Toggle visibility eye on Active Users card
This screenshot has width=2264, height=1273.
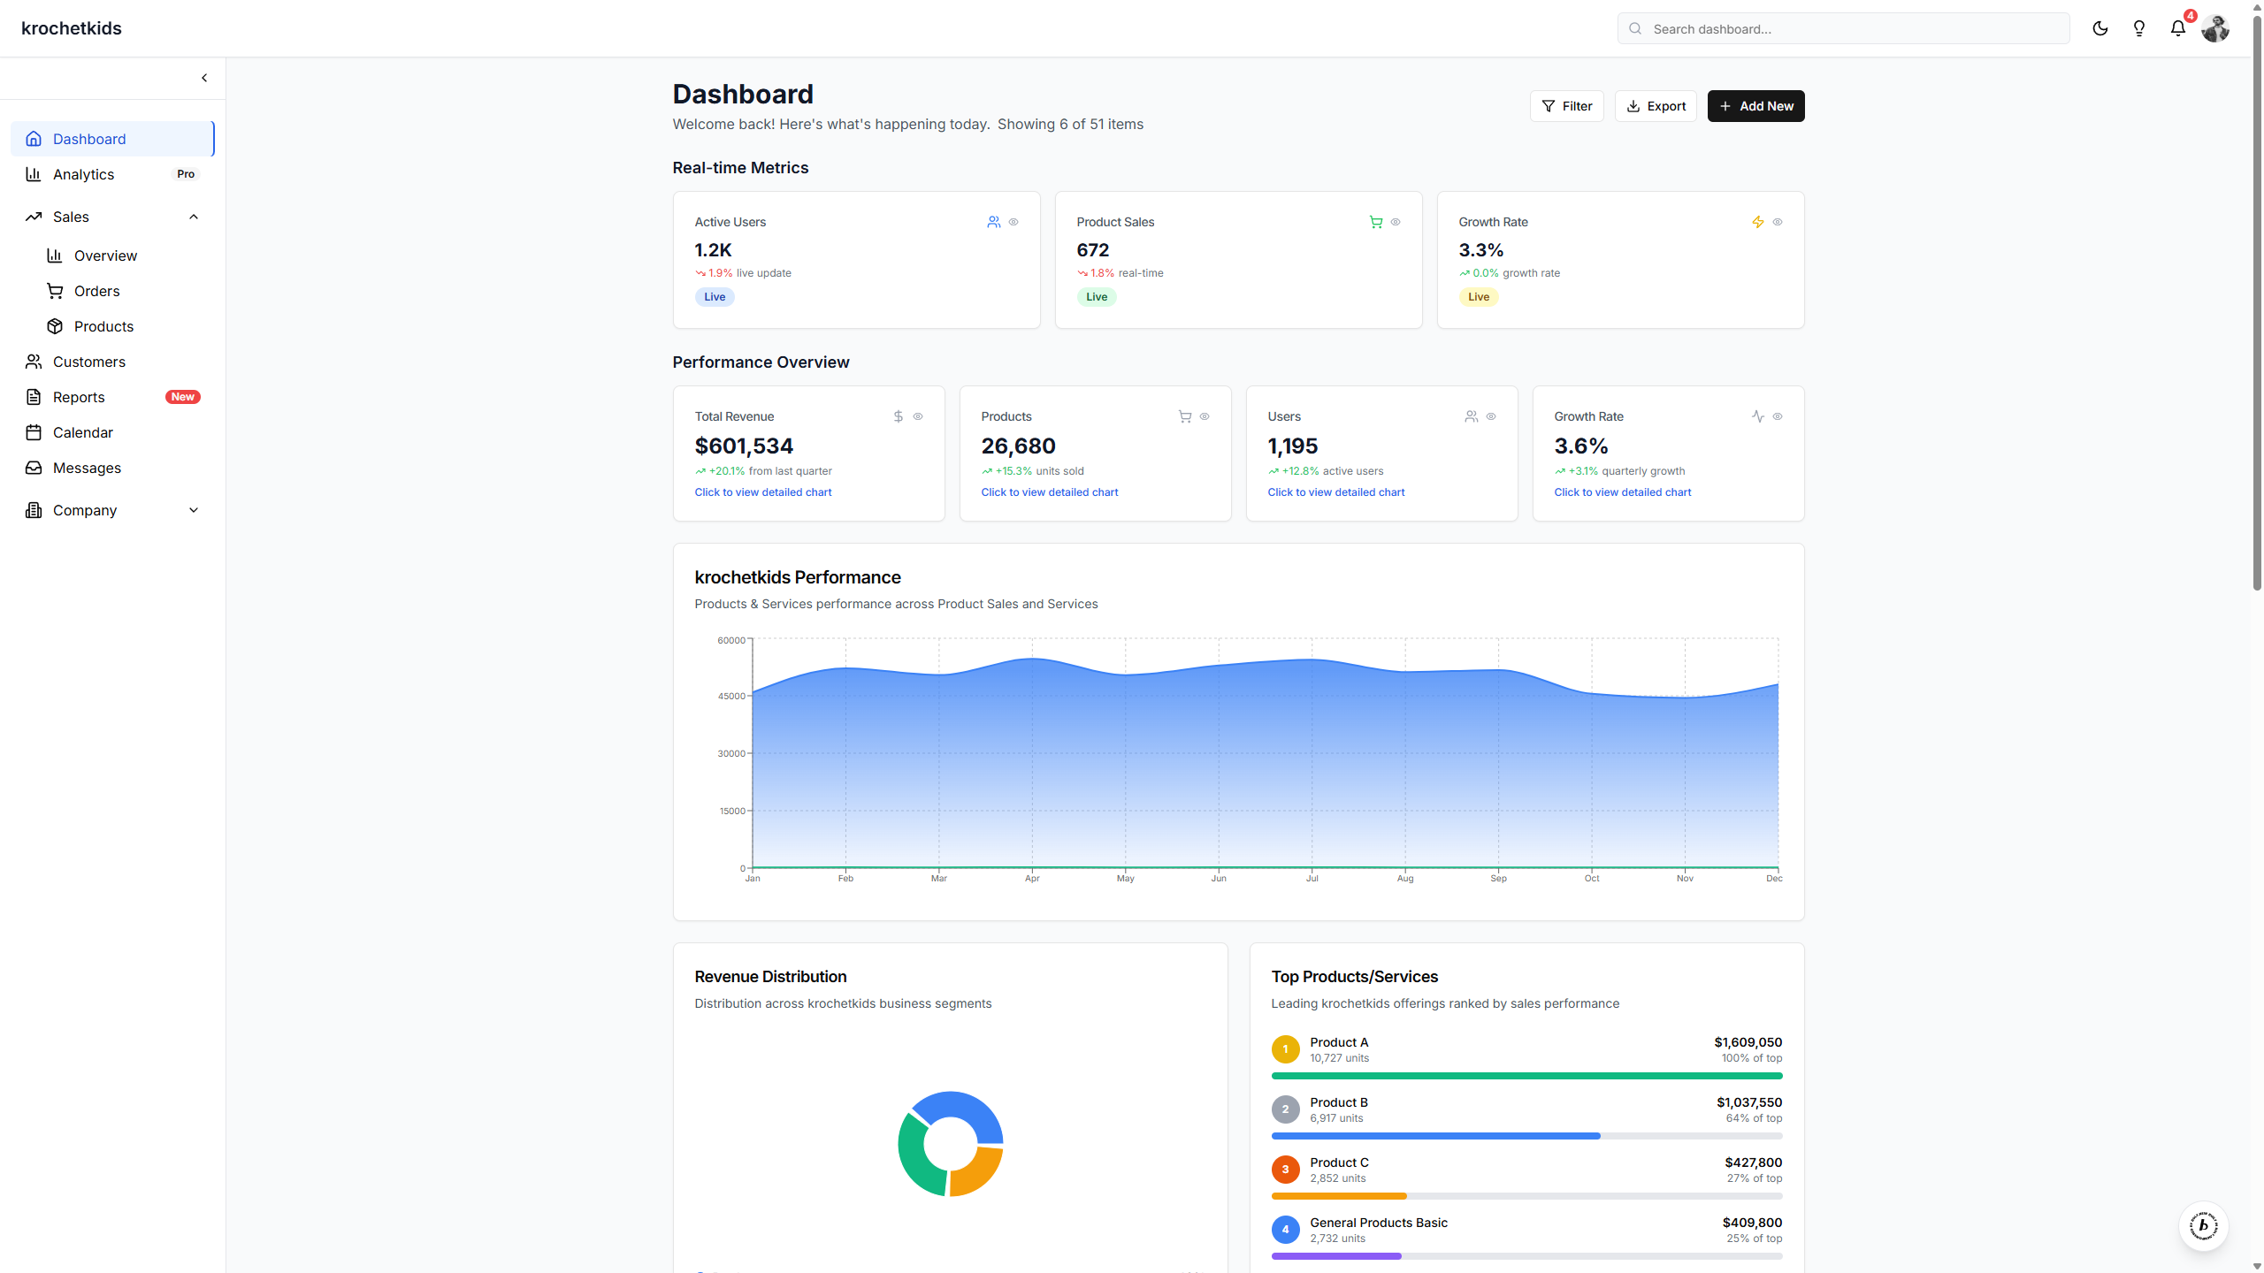(x=1013, y=222)
